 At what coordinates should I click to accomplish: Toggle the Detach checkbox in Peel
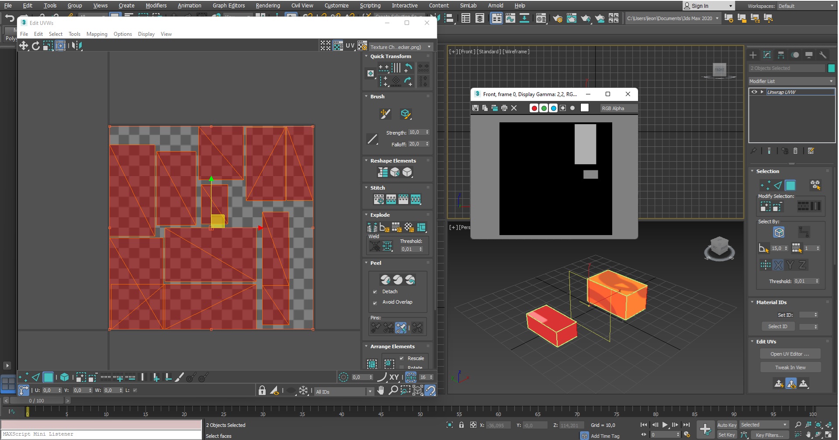[x=375, y=291]
